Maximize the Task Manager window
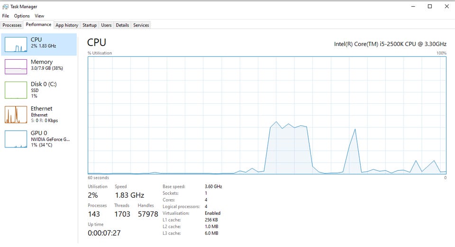This screenshot has width=455, height=247. (430, 6)
